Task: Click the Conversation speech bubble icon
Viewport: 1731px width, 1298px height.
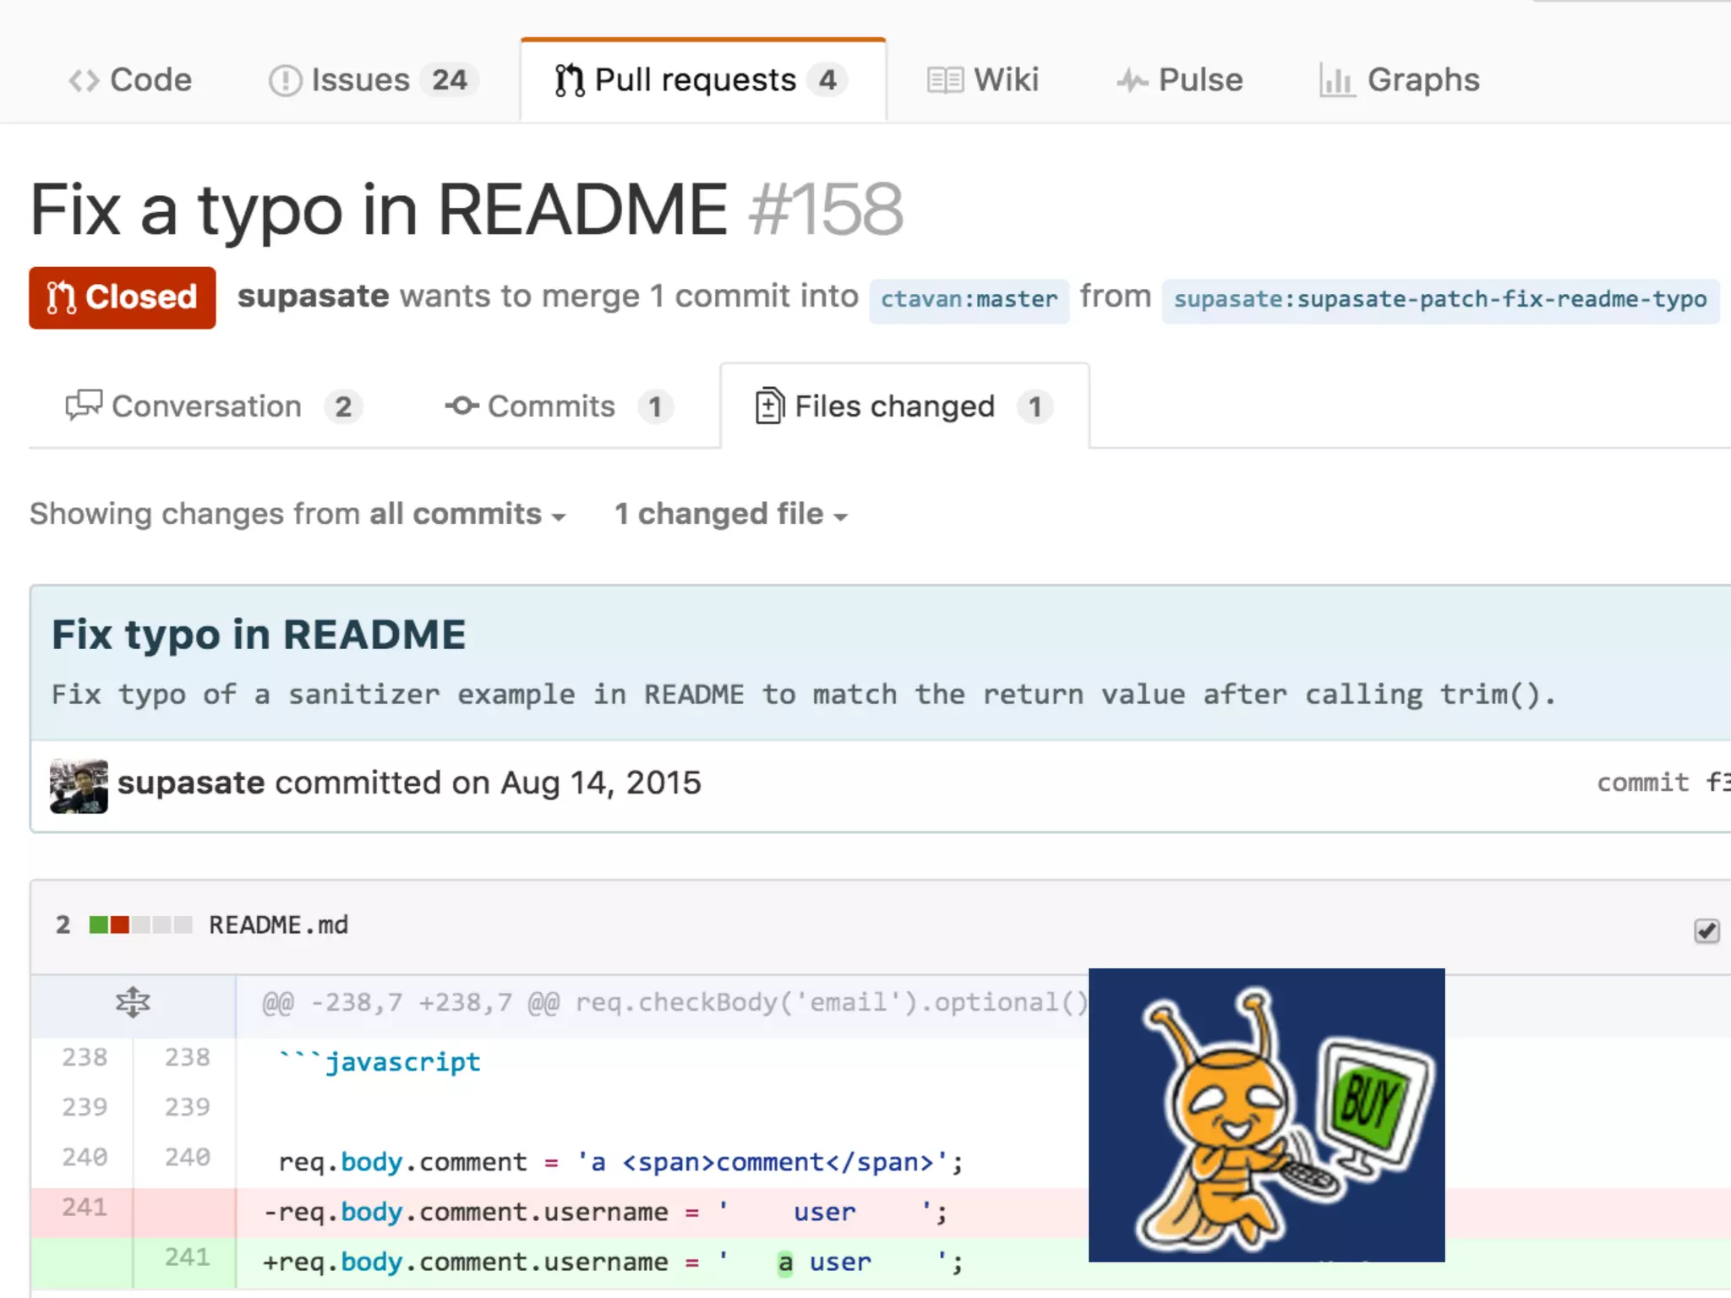Action: click(84, 406)
